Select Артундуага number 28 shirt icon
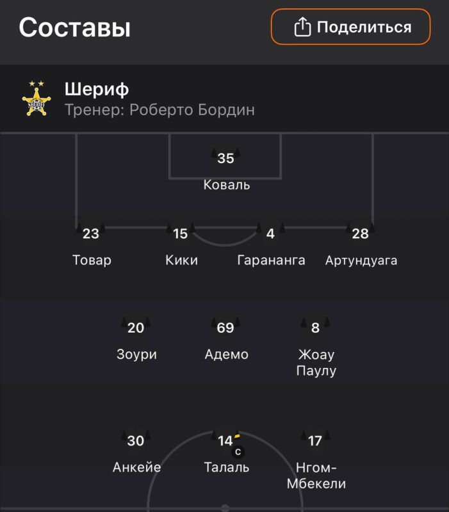The image size is (449, 512). pos(360,234)
